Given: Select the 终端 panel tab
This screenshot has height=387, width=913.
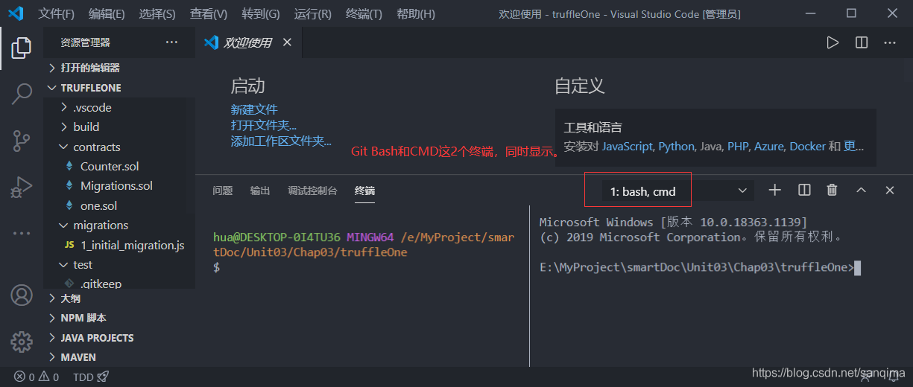Looking at the screenshot, I should click(x=365, y=191).
